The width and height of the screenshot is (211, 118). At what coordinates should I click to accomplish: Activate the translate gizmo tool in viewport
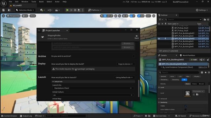pos(105,16)
